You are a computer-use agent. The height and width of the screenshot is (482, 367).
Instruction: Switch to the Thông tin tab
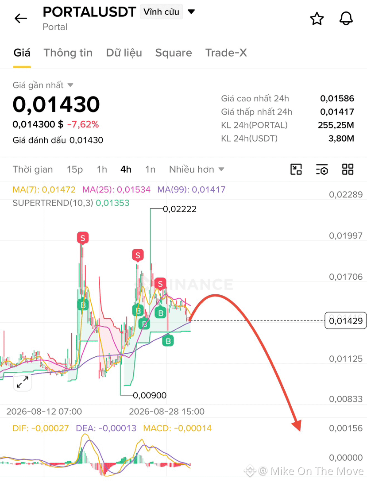(x=68, y=53)
